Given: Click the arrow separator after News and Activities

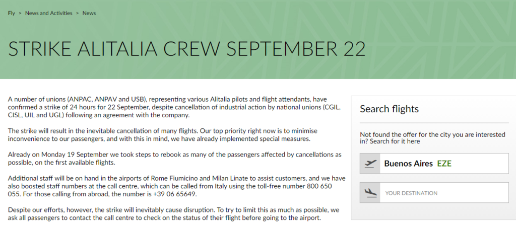Looking at the screenshot, I should 77,13.
